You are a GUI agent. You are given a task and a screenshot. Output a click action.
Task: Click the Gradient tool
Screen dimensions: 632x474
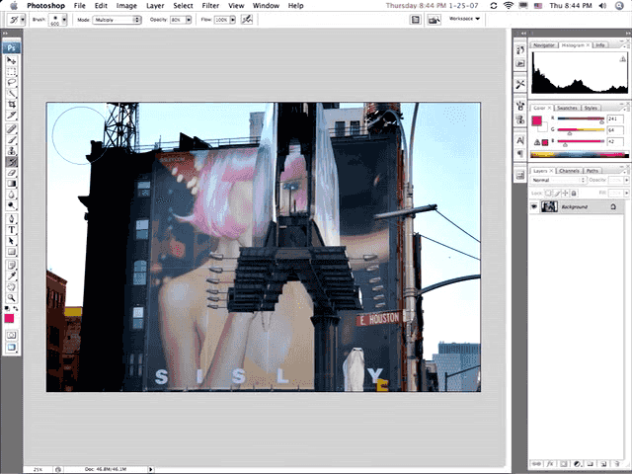11,183
